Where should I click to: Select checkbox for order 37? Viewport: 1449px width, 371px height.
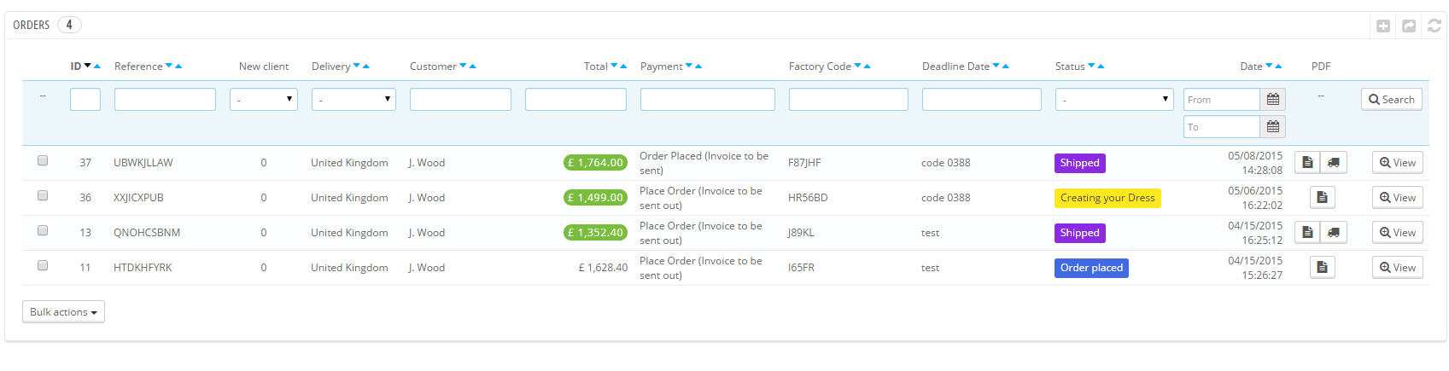[43, 160]
